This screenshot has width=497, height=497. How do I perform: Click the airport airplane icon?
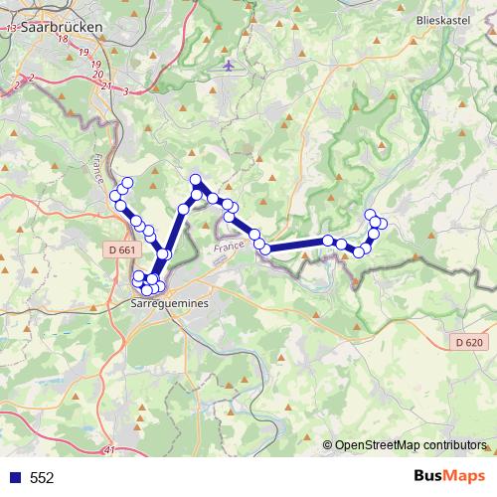pos(229,66)
